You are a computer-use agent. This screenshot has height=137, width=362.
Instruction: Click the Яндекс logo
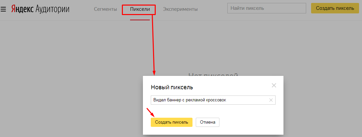pos(22,9)
